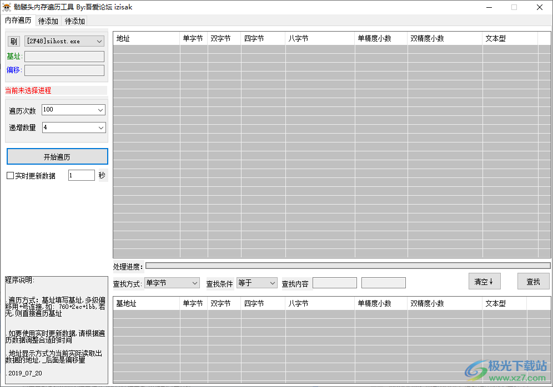Open the second 待添加 tab
Viewport: 553px width, 387px height.
click(x=75, y=21)
